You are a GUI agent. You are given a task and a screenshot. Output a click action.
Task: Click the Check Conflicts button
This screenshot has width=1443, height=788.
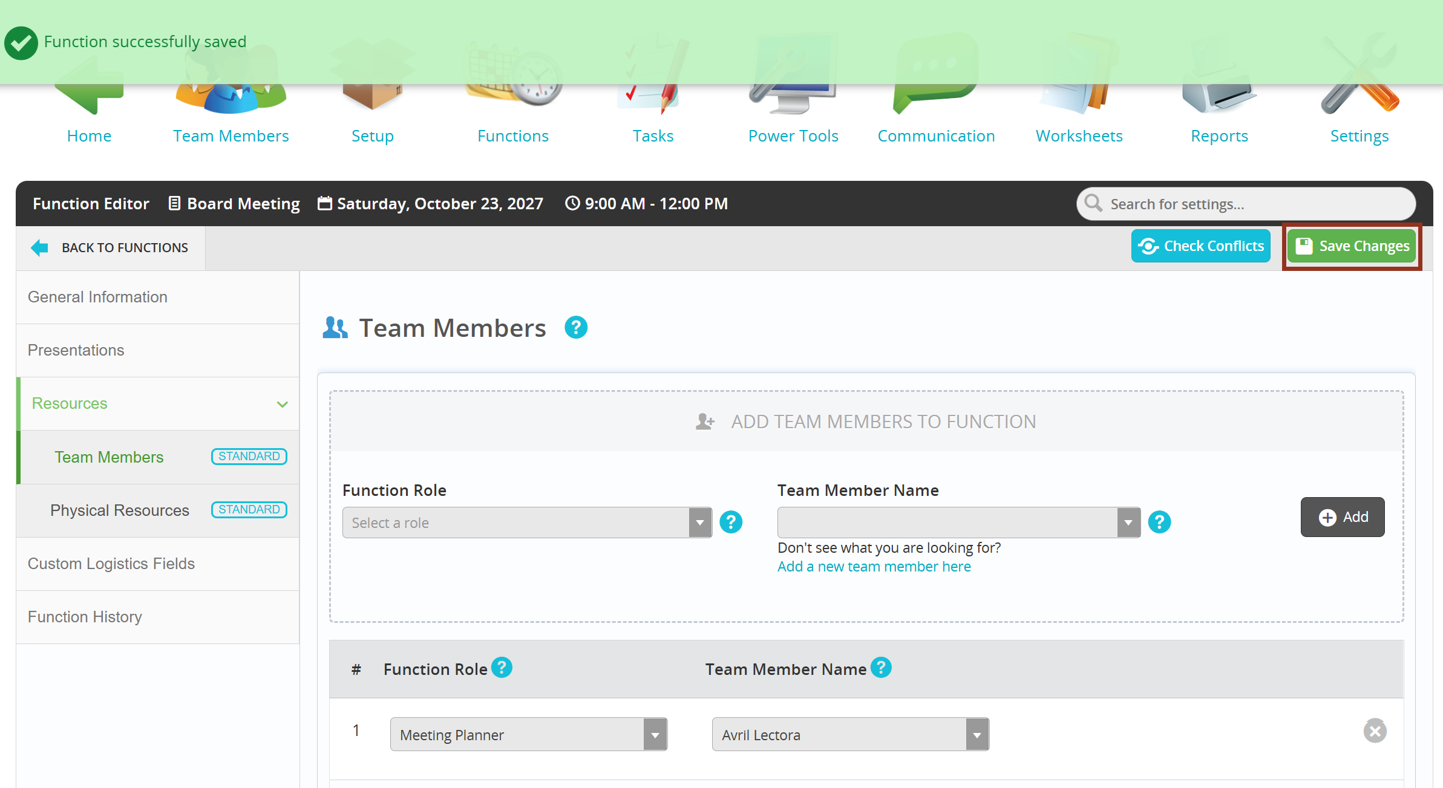tap(1200, 246)
